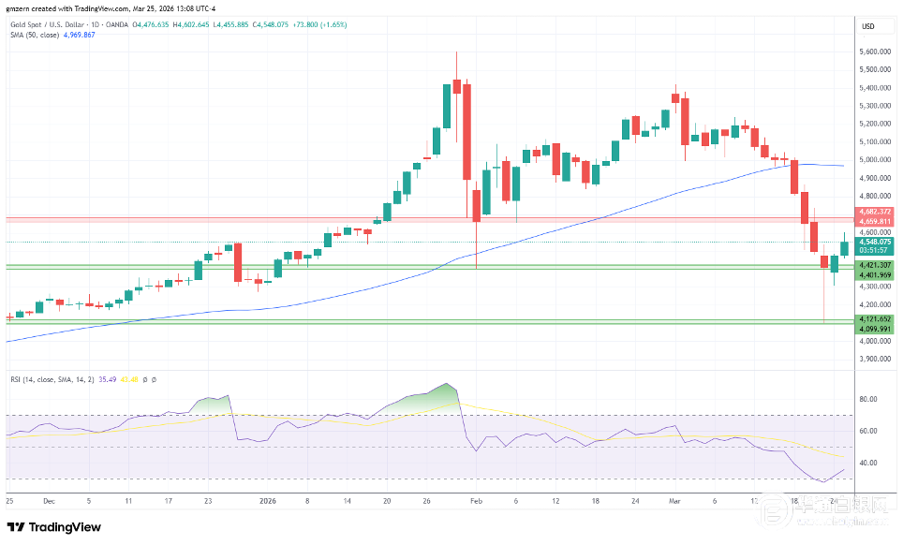The height and width of the screenshot is (545, 903).
Task: Click the 5,600.000 tick on price scale
Action: tap(875, 52)
